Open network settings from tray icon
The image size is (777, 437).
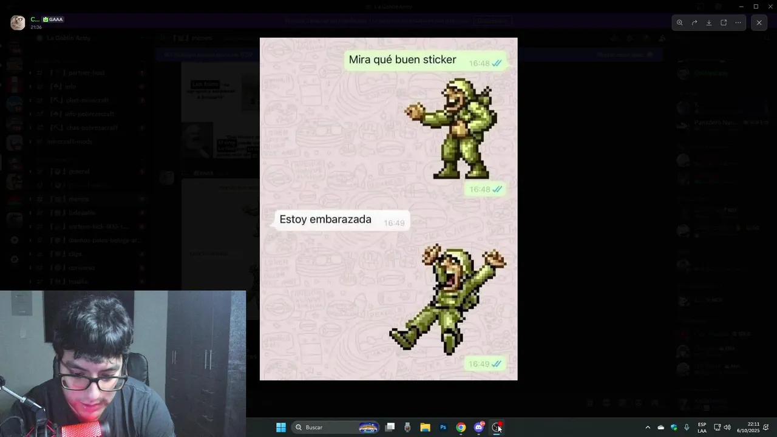tap(717, 427)
